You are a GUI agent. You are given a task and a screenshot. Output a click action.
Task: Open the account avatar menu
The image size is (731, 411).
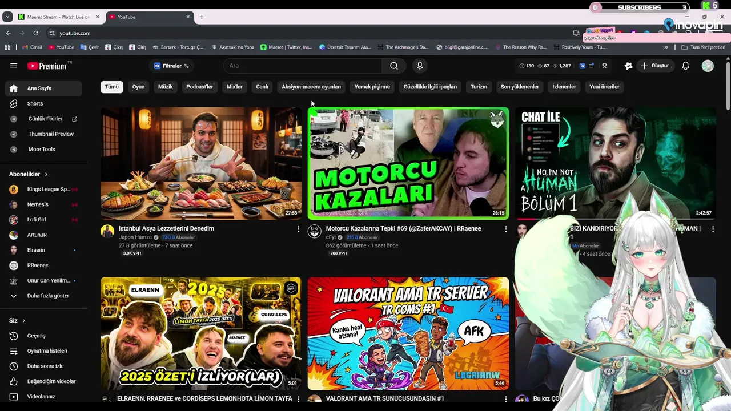click(708, 66)
